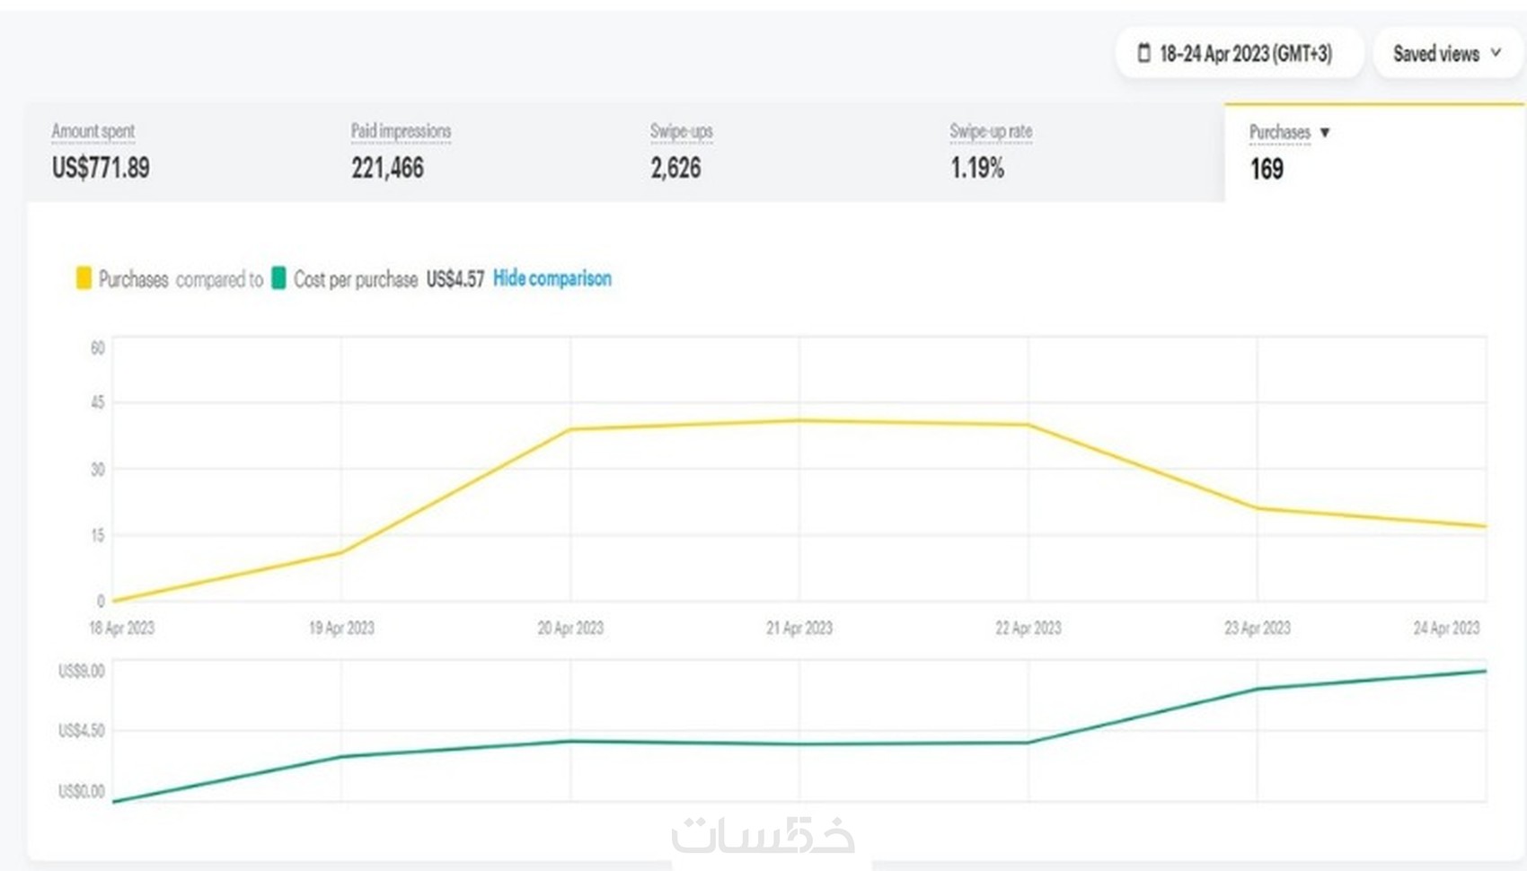Click the green line's 24 Apr 2023 endpoint
The width and height of the screenshot is (1527, 871).
click(1485, 671)
